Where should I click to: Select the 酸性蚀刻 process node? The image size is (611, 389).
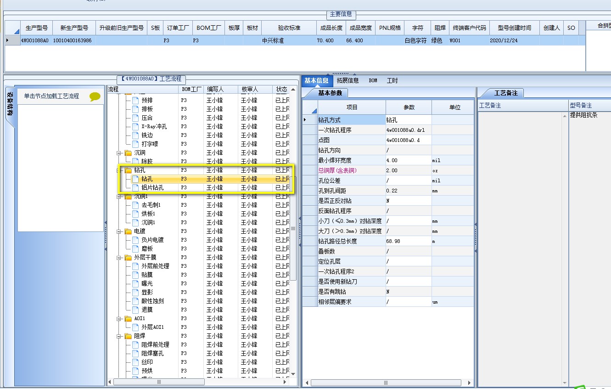152,301
